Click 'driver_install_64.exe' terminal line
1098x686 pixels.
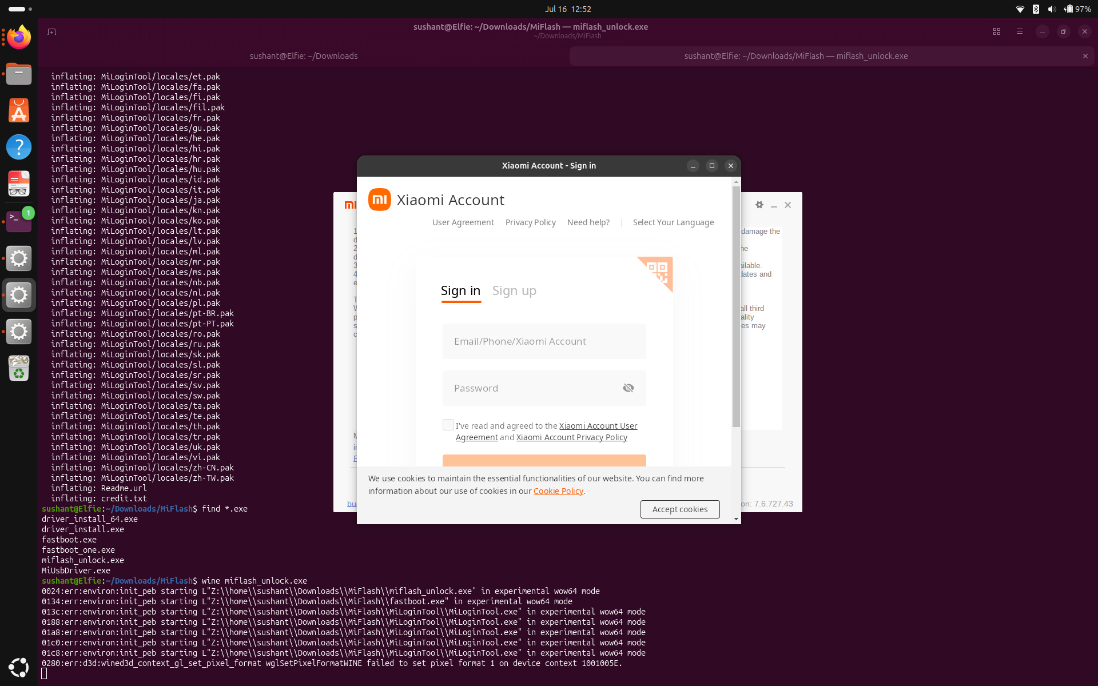coord(90,519)
